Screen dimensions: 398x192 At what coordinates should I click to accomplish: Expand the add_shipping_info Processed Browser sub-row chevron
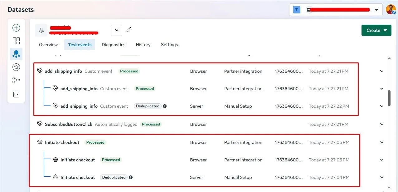382,89
